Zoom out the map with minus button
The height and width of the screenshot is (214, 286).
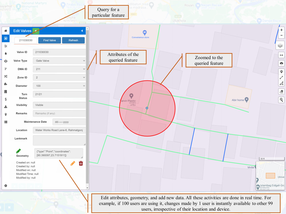click(x=281, y=35)
